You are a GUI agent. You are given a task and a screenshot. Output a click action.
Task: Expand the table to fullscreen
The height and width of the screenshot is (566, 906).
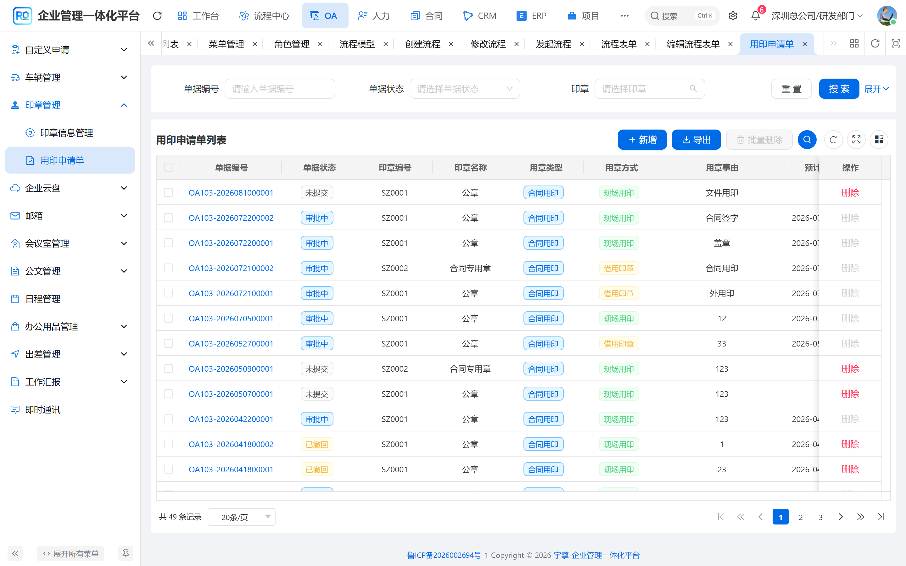tap(856, 140)
